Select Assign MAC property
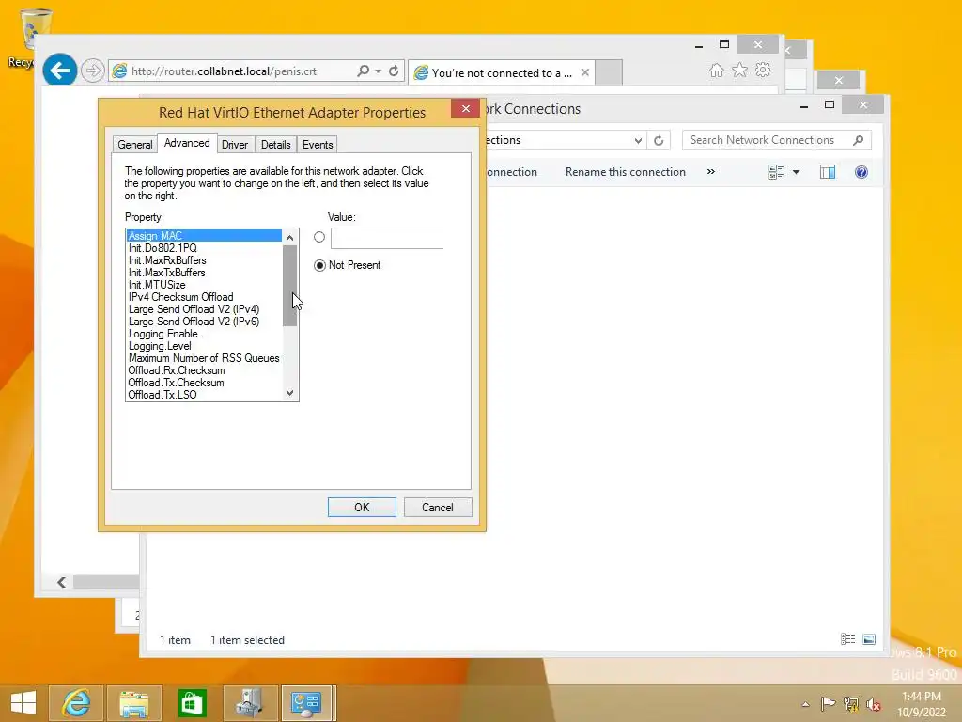This screenshot has width=962, height=722. [x=204, y=236]
